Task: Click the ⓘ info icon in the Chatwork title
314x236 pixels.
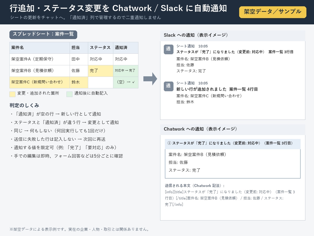Action: [169, 143]
